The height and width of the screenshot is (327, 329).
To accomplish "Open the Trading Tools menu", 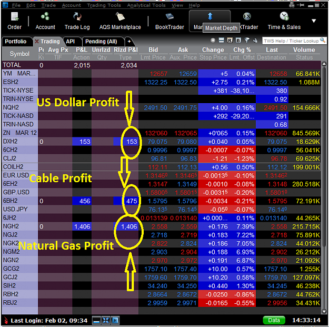I will point(104,5).
